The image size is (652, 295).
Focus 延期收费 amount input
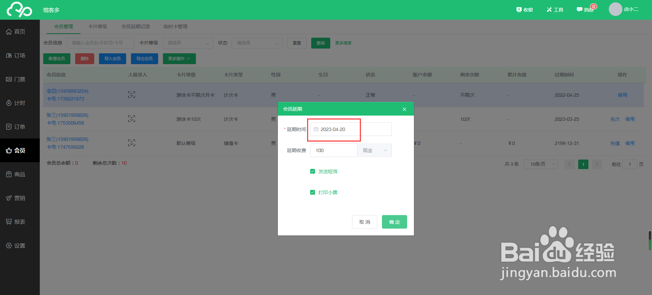[334, 150]
